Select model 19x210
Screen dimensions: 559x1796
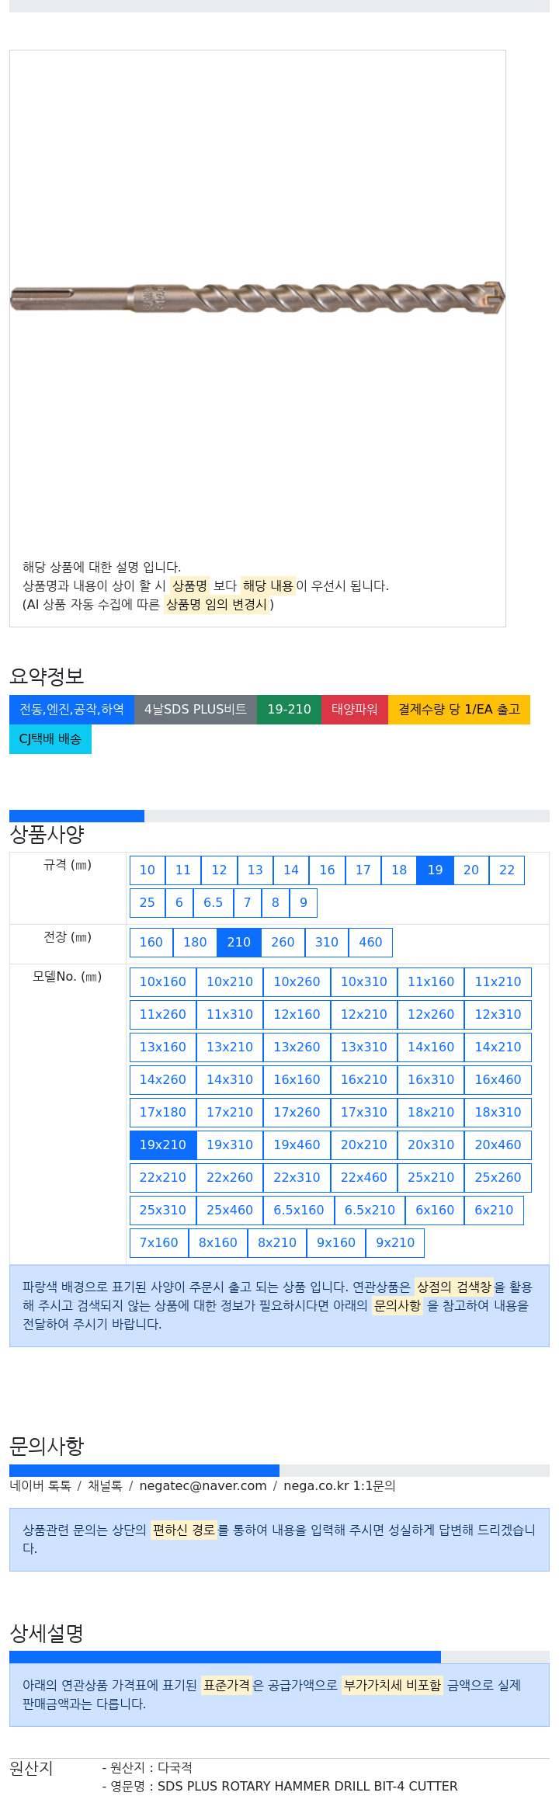click(163, 1145)
